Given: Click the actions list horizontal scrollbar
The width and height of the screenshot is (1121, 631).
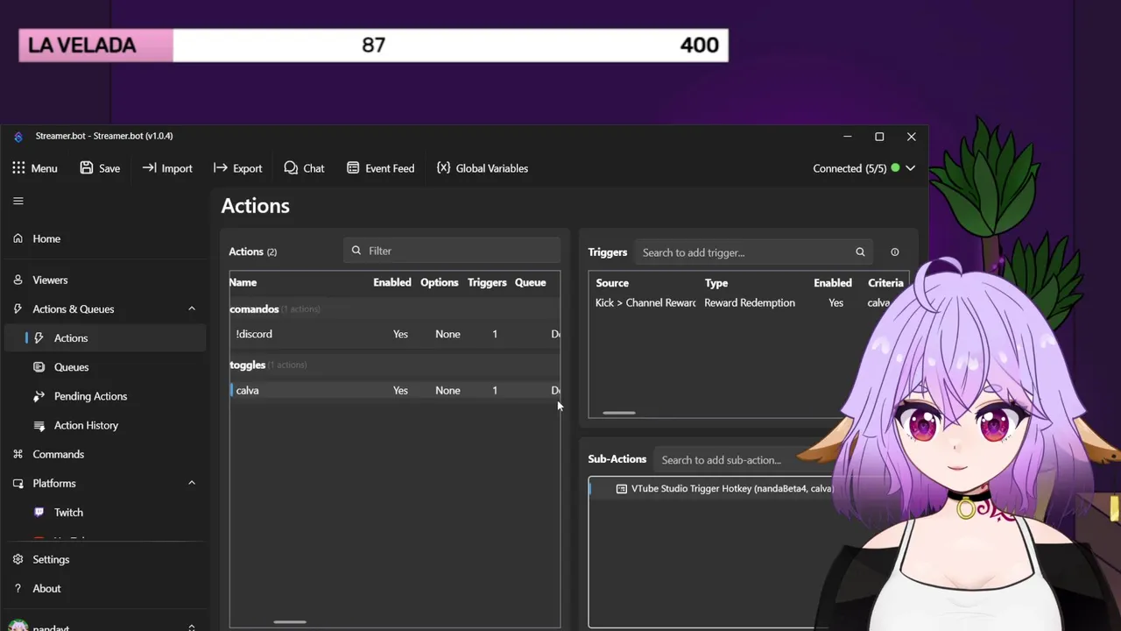Looking at the screenshot, I should pos(290,622).
